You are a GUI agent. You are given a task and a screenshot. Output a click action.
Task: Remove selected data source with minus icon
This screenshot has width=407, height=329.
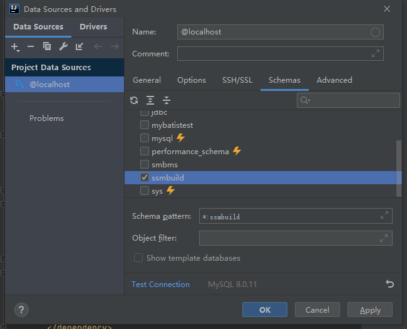(31, 47)
